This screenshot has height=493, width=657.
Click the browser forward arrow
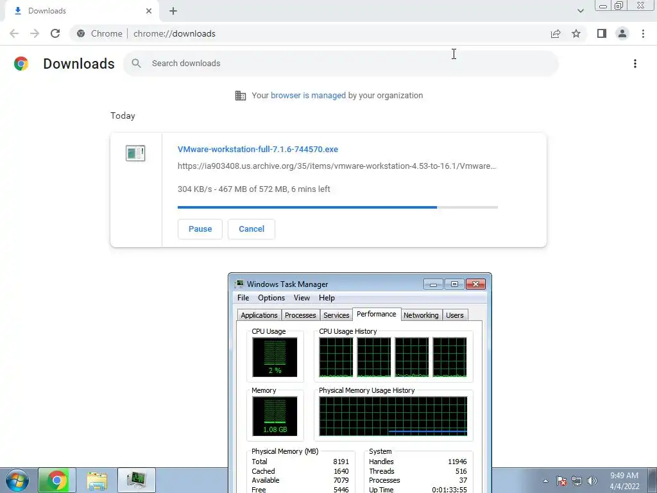coord(35,33)
